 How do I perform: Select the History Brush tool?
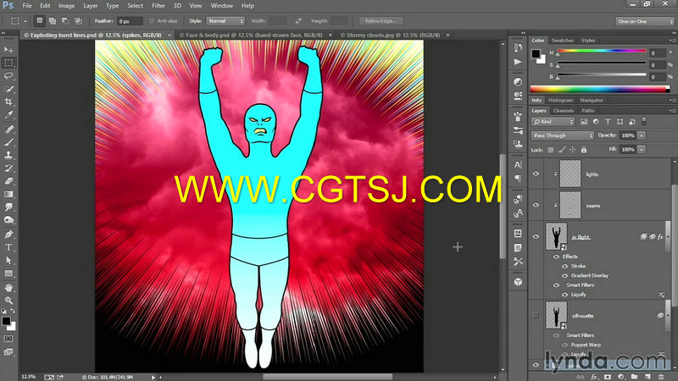8,168
